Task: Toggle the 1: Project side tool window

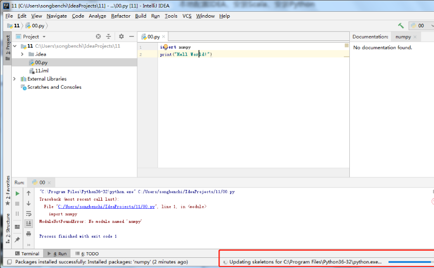Action: pyautogui.click(x=8, y=48)
